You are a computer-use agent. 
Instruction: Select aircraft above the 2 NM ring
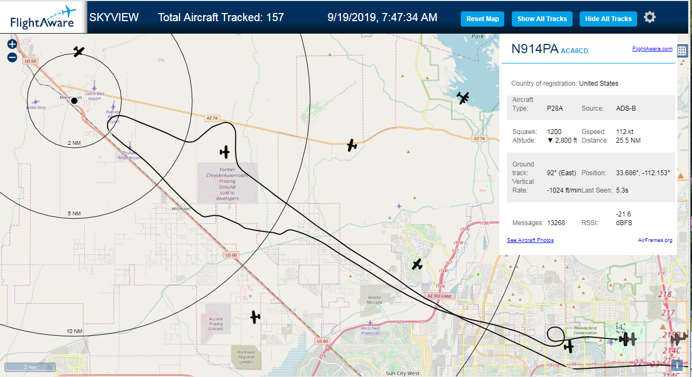79,52
